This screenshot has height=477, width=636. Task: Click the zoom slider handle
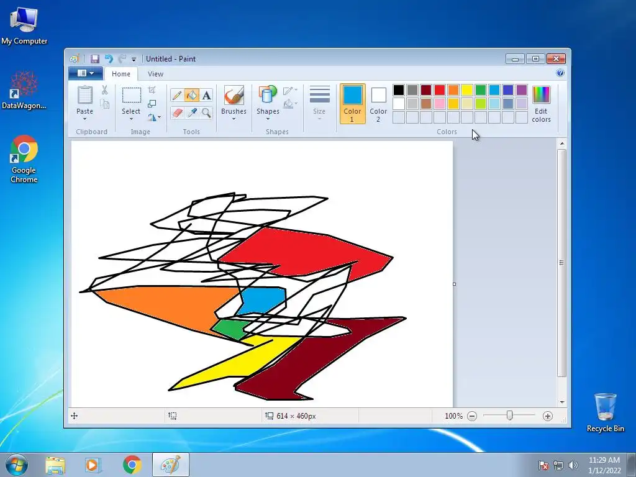coord(509,416)
